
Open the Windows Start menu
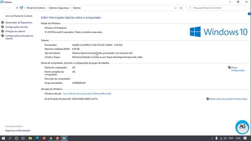pos(3,138)
